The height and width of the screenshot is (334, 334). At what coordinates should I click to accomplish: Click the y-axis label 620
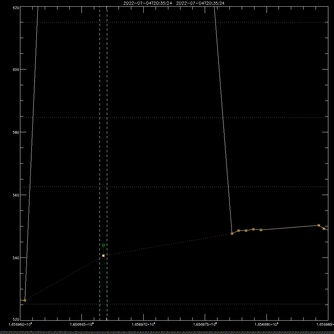click(x=16, y=8)
